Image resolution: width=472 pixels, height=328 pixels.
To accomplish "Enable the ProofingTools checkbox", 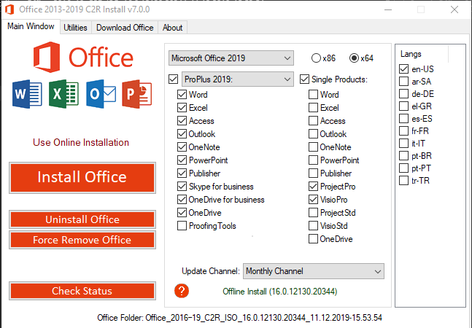I will (182, 226).
